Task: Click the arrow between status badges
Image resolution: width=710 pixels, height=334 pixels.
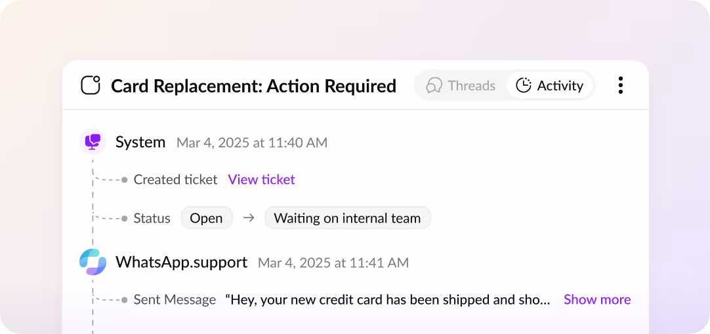Action: (x=248, y=218)
